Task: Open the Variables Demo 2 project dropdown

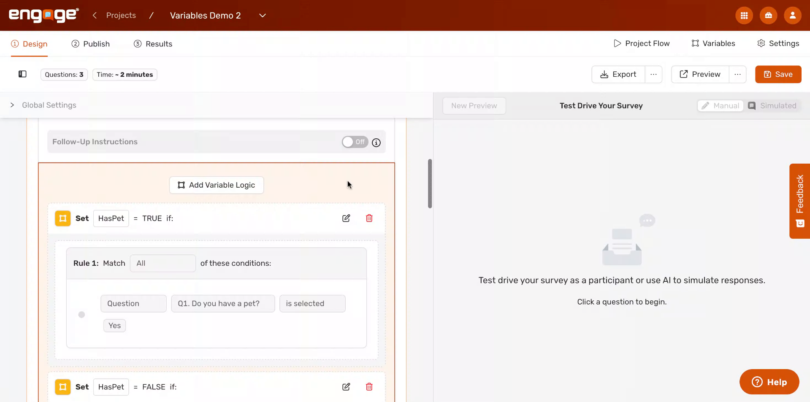Action: point(262,16)
